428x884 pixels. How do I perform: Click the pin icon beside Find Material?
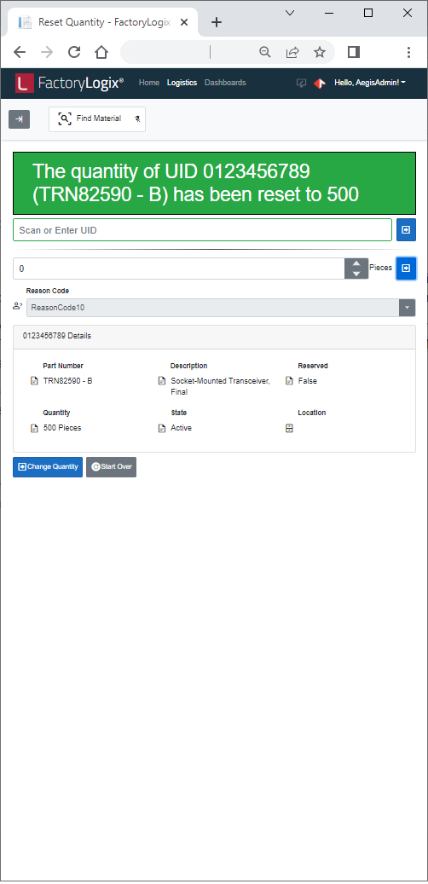(x=137, y=119)
